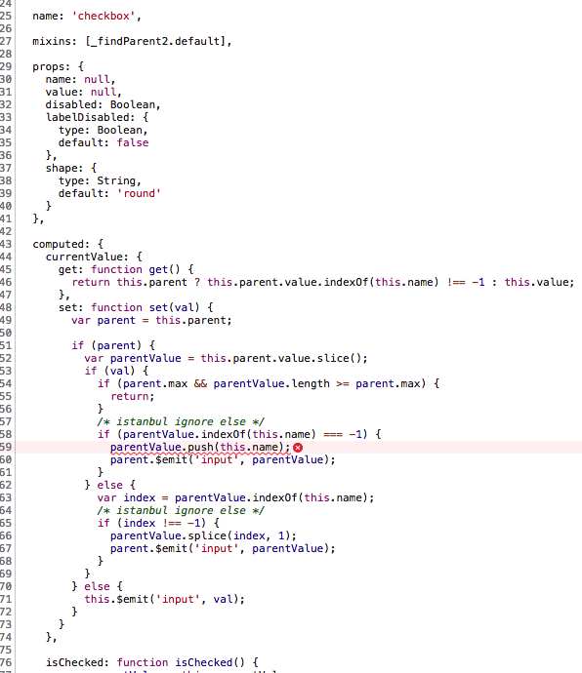Viewport: 582px width, 673px height.
Task: Click "var parentValue = this.parent.value.slice();" line
Action: (226, 358)
